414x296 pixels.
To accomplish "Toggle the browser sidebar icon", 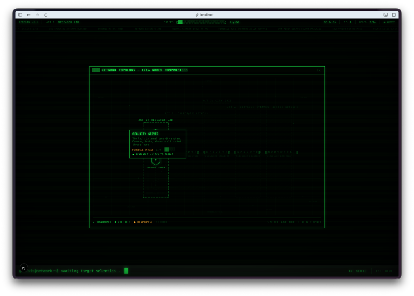I will pos(20,15).
